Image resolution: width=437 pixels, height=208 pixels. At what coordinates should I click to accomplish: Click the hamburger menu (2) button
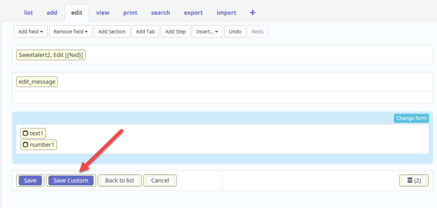coord(414,180)
